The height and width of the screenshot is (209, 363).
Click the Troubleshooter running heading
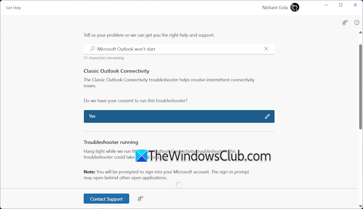tap(111, 142)
